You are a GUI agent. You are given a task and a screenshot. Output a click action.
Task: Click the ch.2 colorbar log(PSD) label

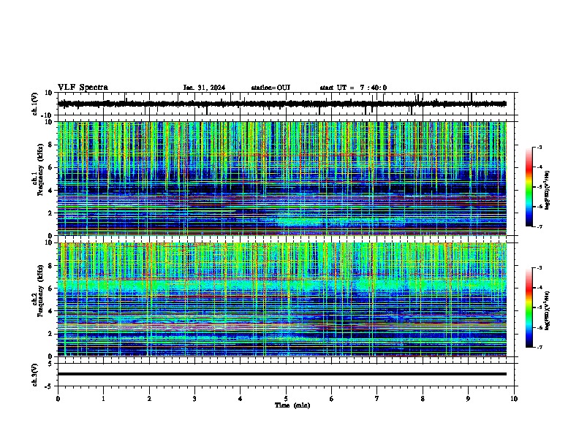click(547, 310)
